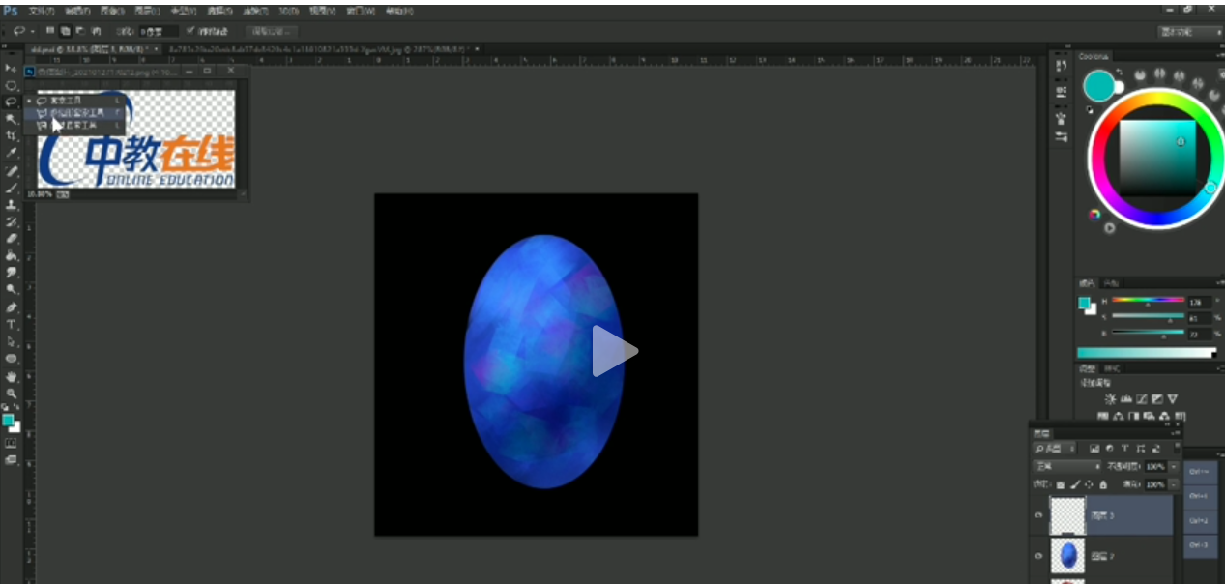Select the Pen tool
1225x584 pixels.
coord(12,307)
